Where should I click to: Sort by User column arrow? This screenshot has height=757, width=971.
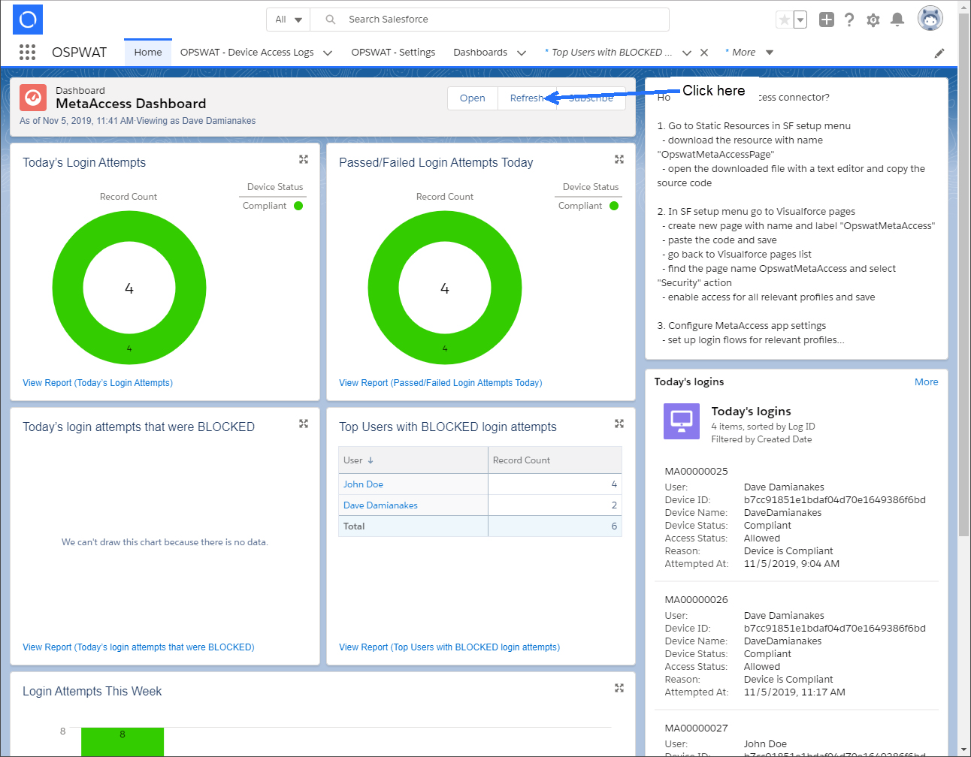371,460
